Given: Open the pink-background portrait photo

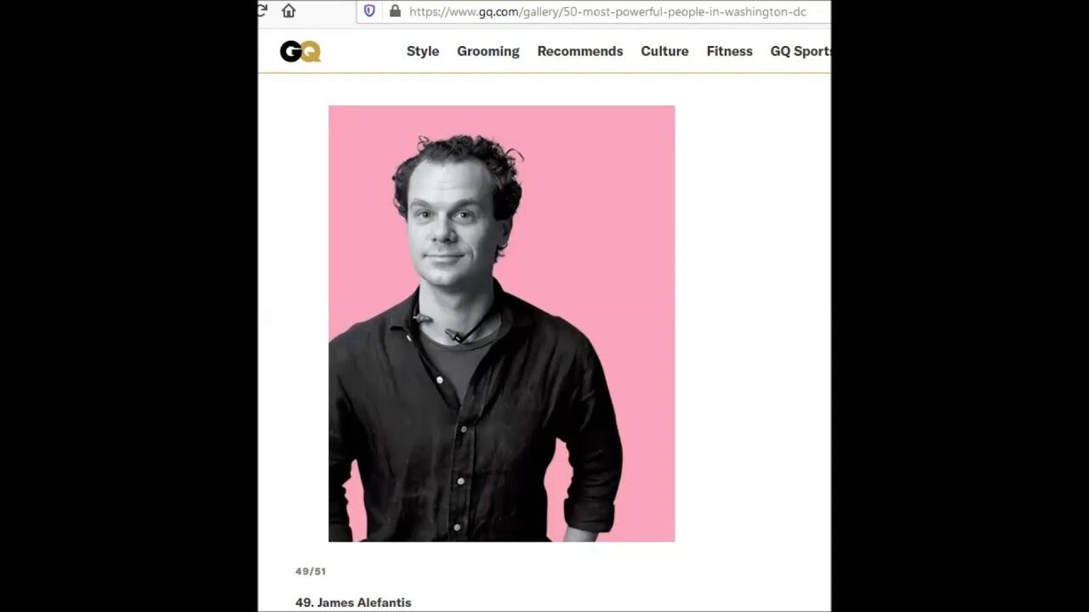Looking at the screenshot, I should 502,324.
